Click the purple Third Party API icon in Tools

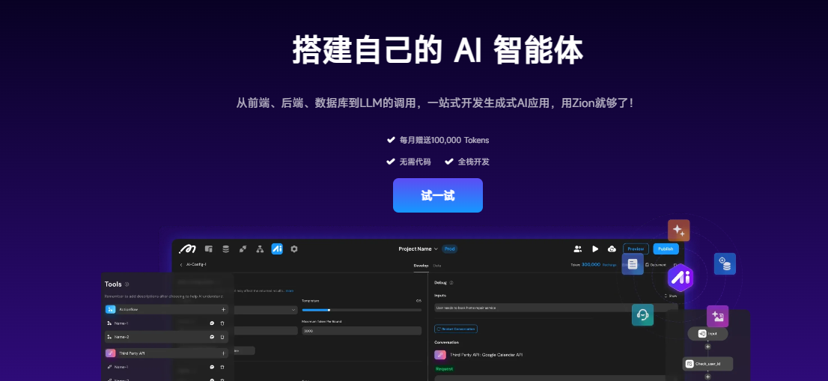[110, 353]
